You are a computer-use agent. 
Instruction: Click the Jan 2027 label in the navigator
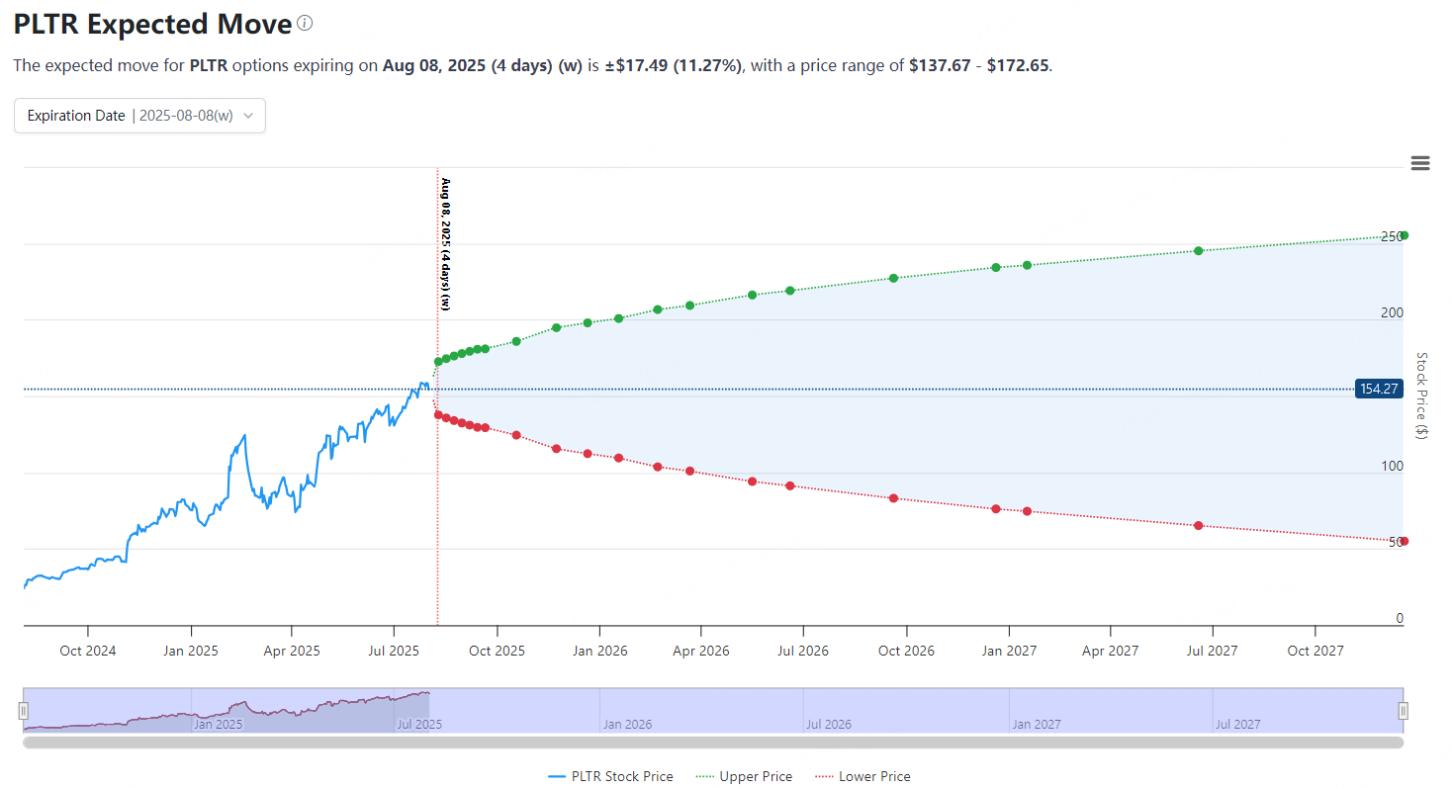pos(1036,725)
